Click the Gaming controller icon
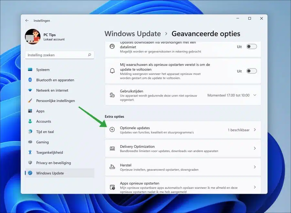291x213 pixels. (x=30, y=142)
